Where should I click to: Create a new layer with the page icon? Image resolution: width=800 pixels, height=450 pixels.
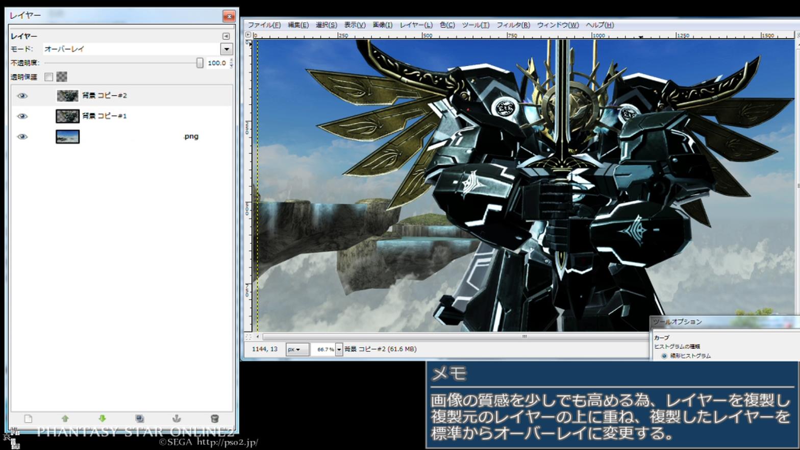(28, 419)
